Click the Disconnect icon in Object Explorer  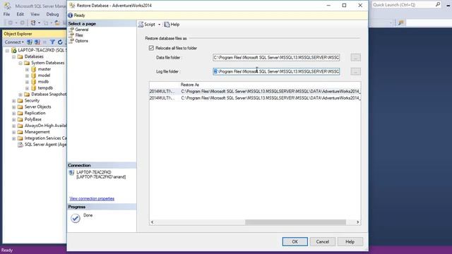click(x=37, y=42)
